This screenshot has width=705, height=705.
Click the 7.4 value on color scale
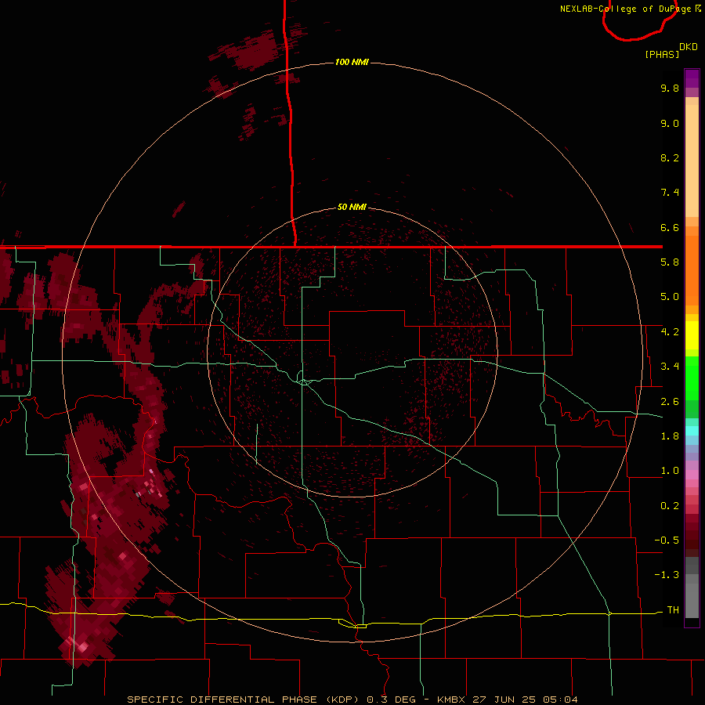pos(670,193)
